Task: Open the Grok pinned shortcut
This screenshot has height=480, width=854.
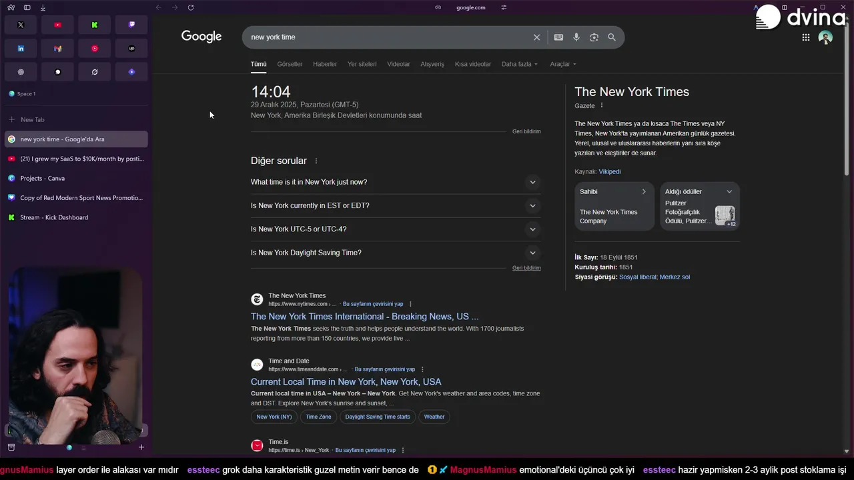Action: (95, 71)
